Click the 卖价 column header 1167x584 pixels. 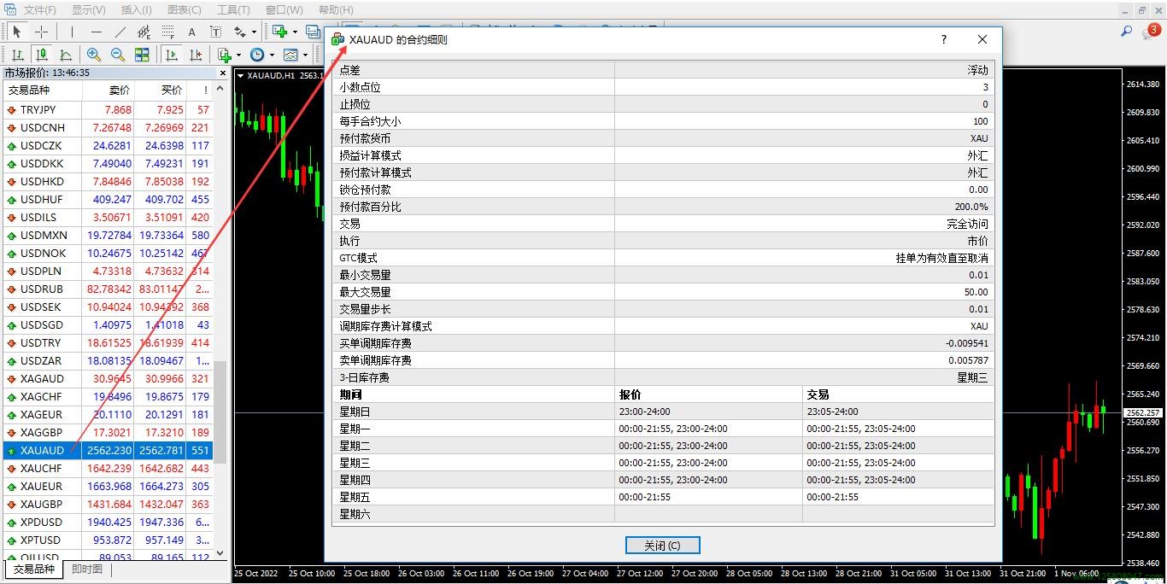108,90
